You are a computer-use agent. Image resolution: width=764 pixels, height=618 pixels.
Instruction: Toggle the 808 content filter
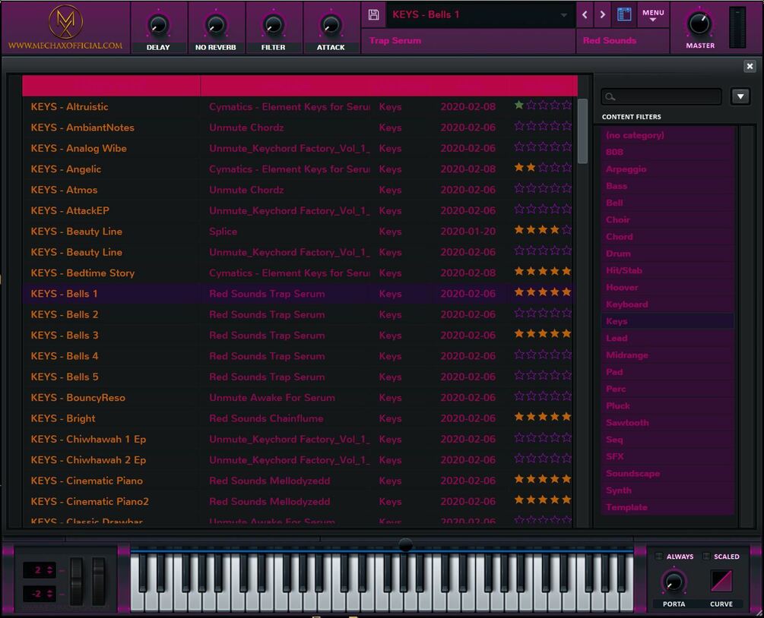click(667, 152)
